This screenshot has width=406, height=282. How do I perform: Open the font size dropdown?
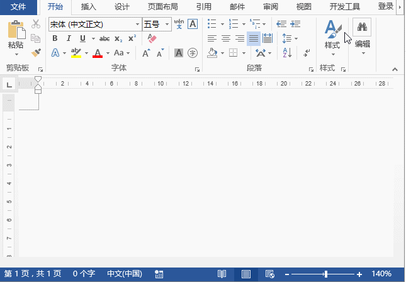tap(167, 25)
